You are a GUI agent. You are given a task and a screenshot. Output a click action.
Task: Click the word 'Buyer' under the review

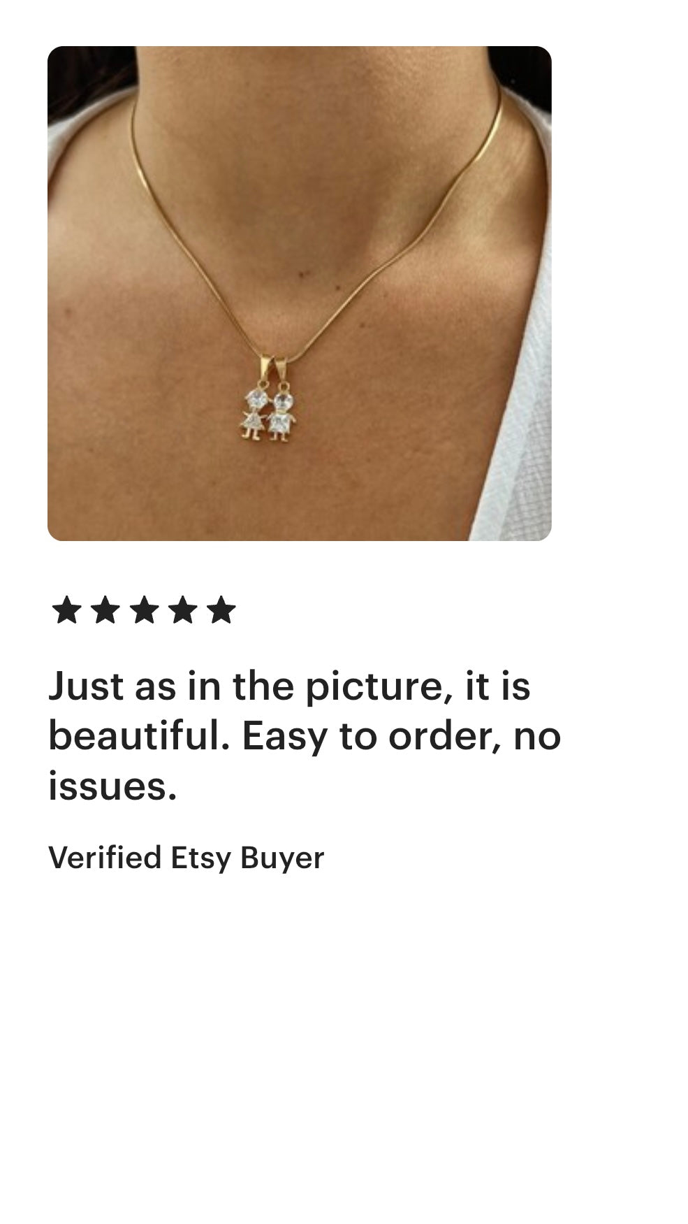pyautogui.click(x=282, y=858)
